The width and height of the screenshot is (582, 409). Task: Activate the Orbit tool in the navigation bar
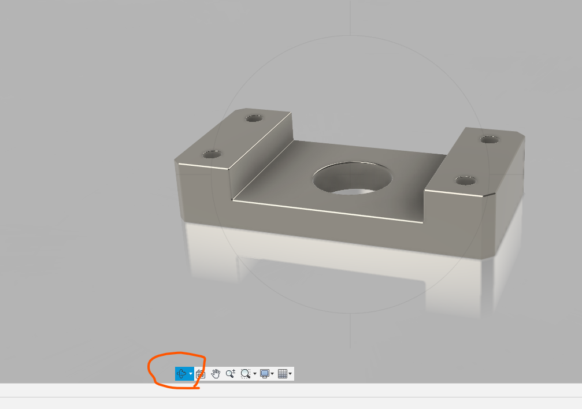(181, 373)
